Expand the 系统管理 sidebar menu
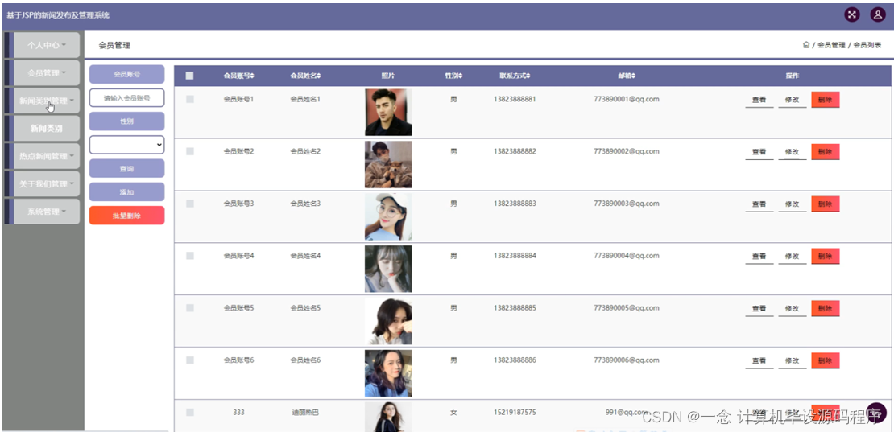This screenshot has height=432, width=894. click(46, 212)
